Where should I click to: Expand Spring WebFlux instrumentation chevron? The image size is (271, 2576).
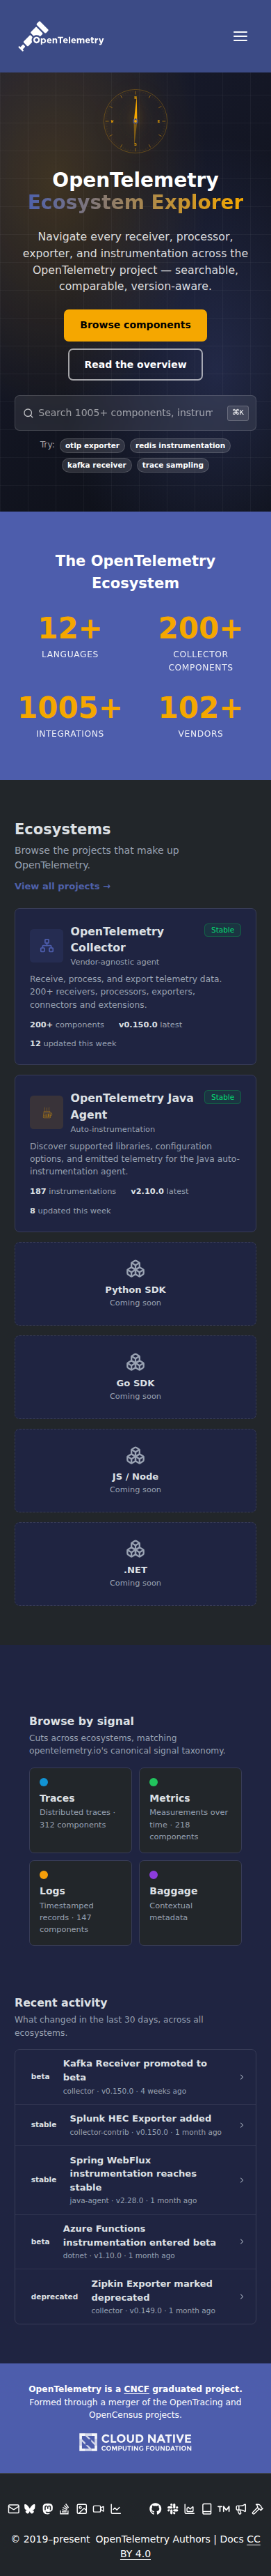242,2180
